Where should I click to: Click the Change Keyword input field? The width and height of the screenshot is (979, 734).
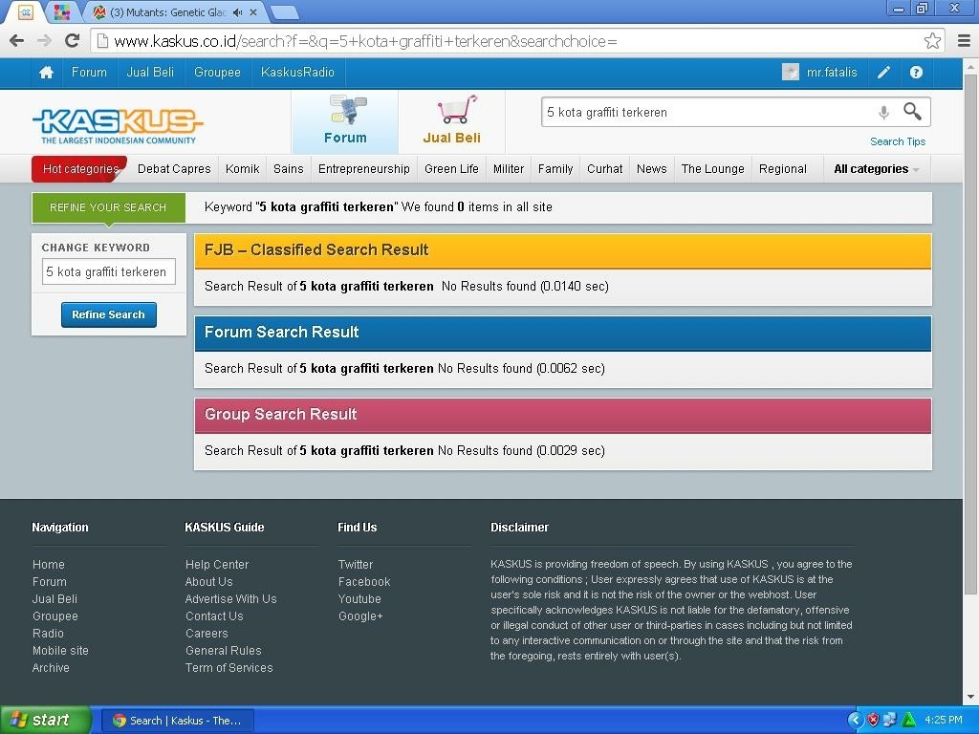tap(109, 272)
